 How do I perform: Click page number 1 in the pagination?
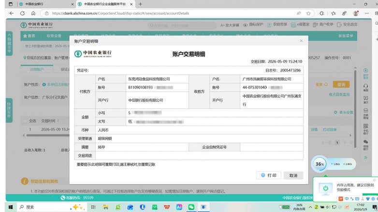(337, 143)
